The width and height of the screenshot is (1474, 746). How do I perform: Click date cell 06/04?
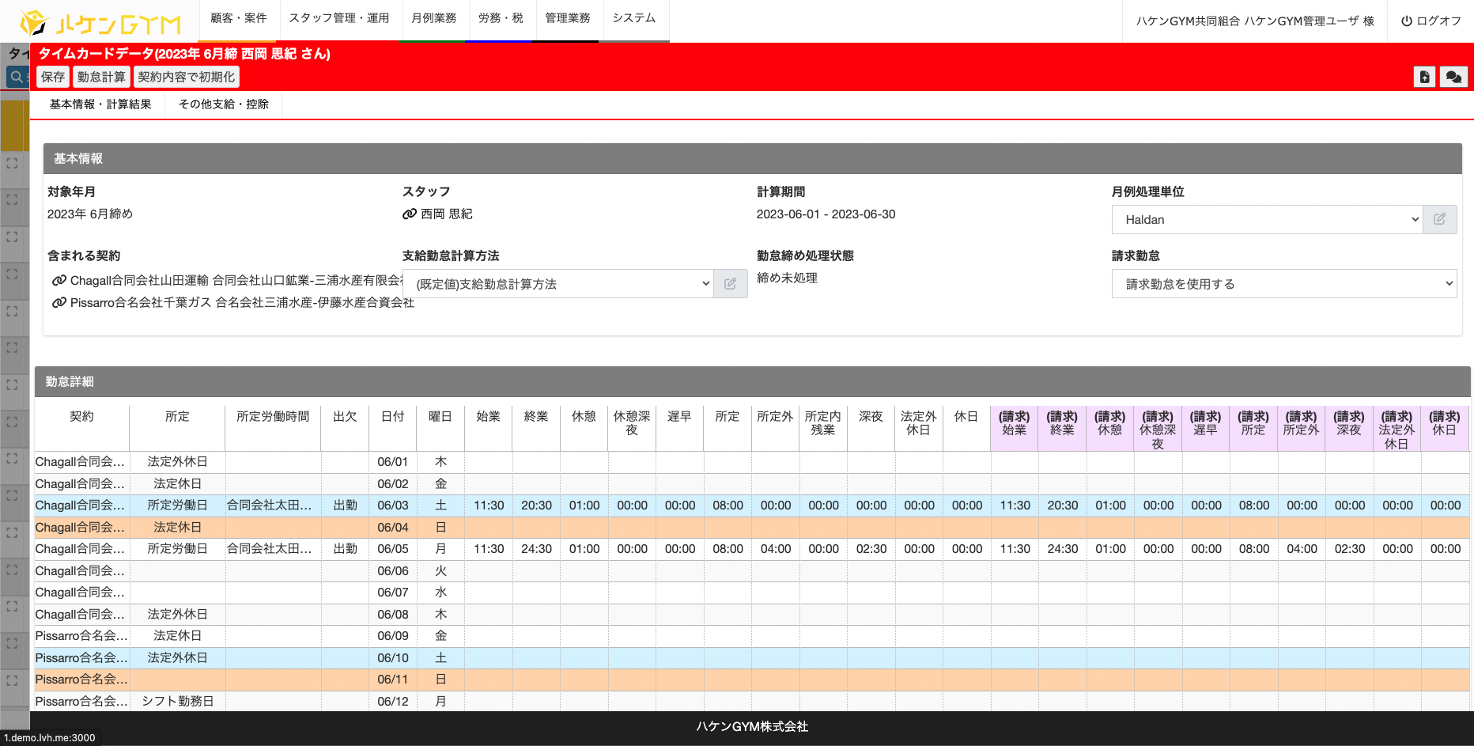tap(392, 528)
